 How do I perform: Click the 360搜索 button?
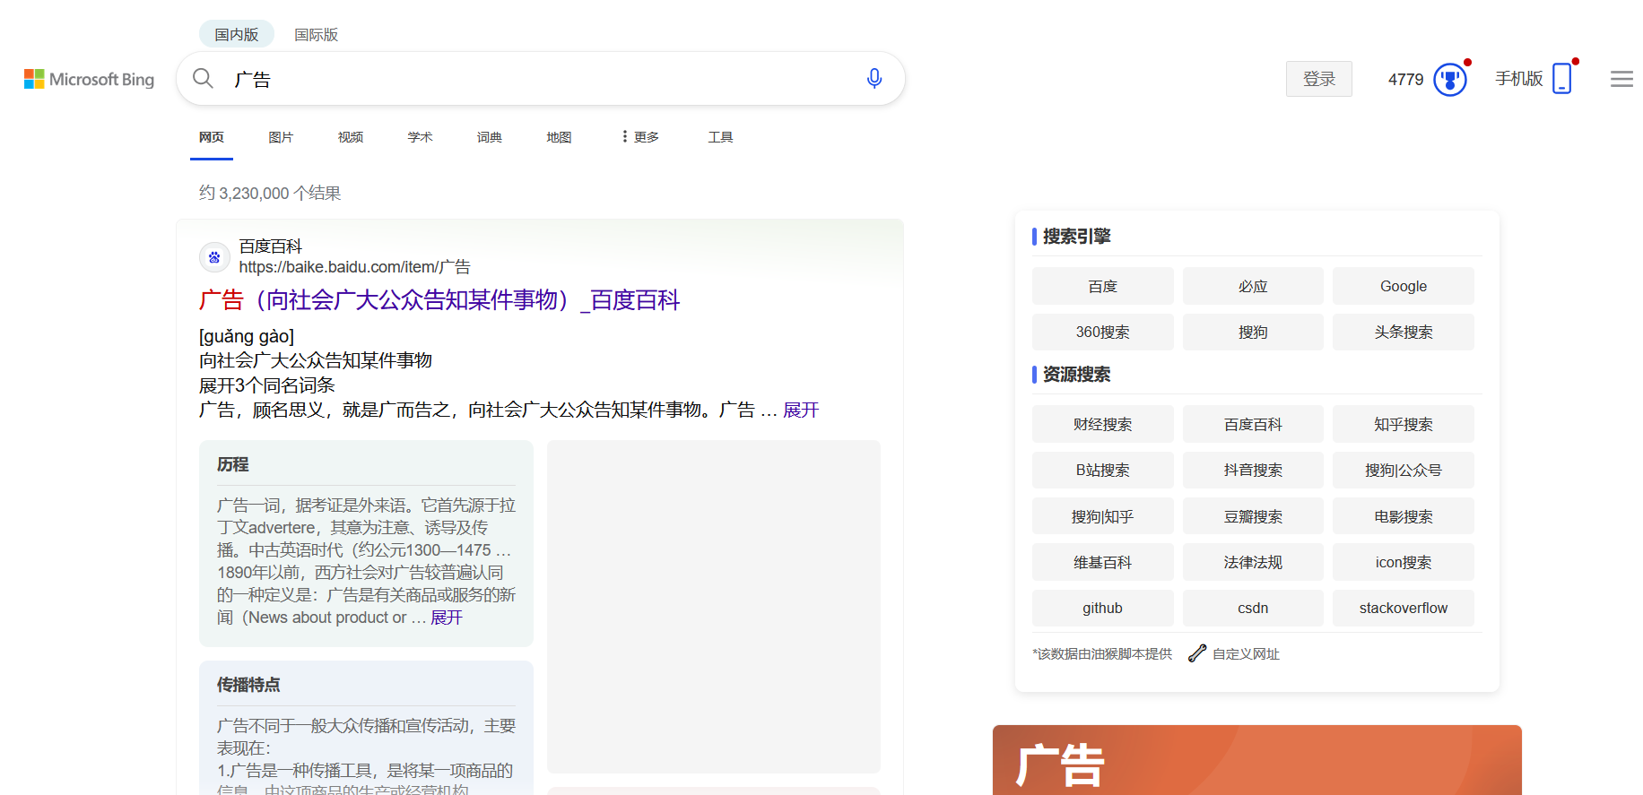pos(1103,332)
